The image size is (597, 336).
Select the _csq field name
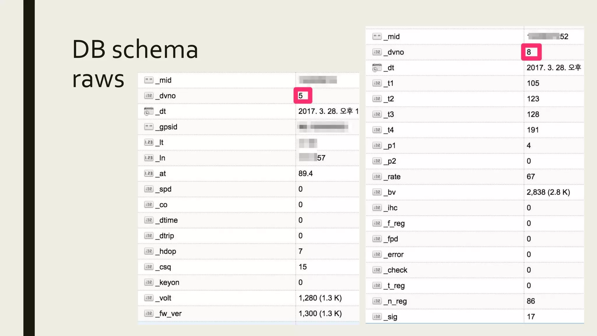[163, 267]
